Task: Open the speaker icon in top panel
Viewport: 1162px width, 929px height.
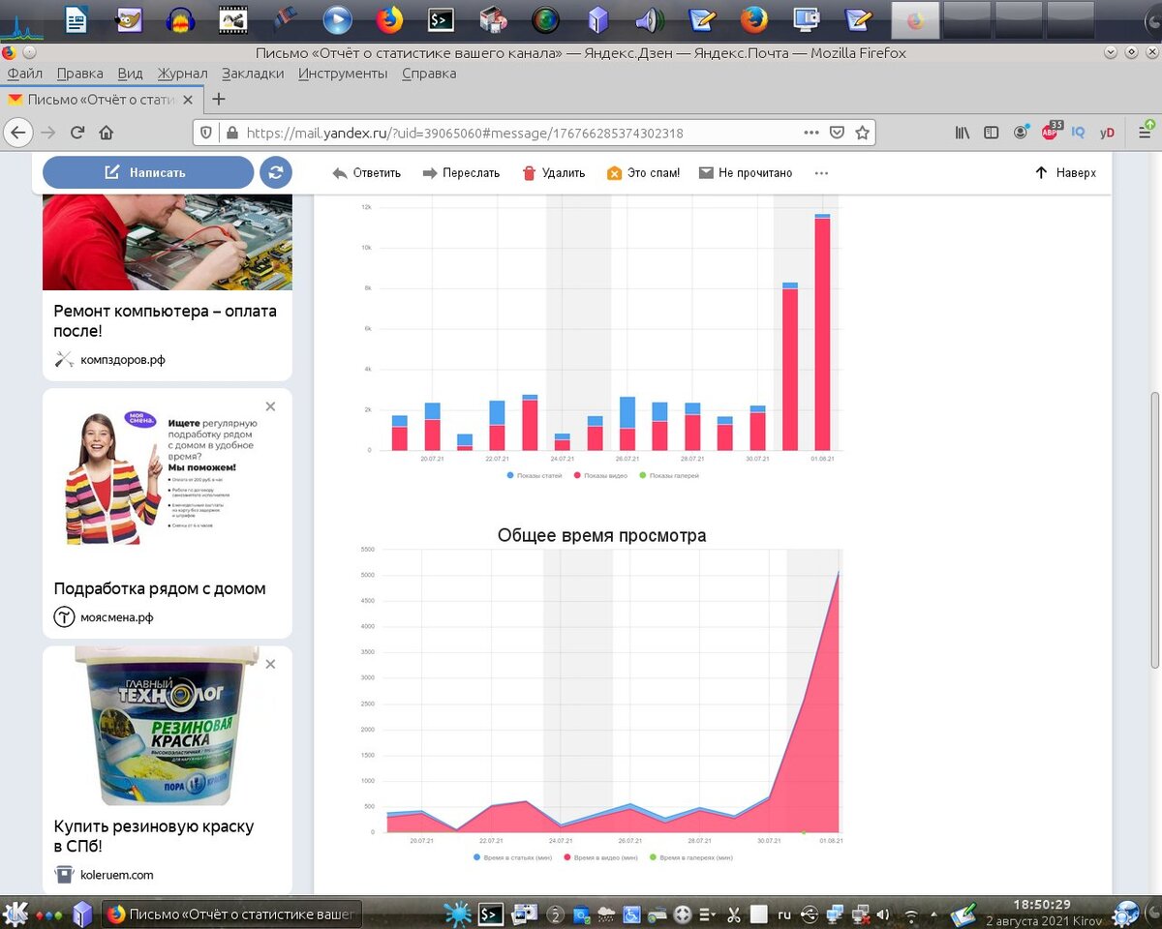Action: click(648, 18)
